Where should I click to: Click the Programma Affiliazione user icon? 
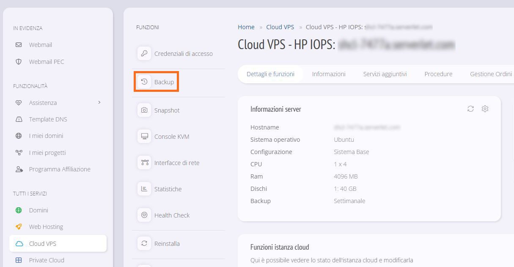point(19,169)
